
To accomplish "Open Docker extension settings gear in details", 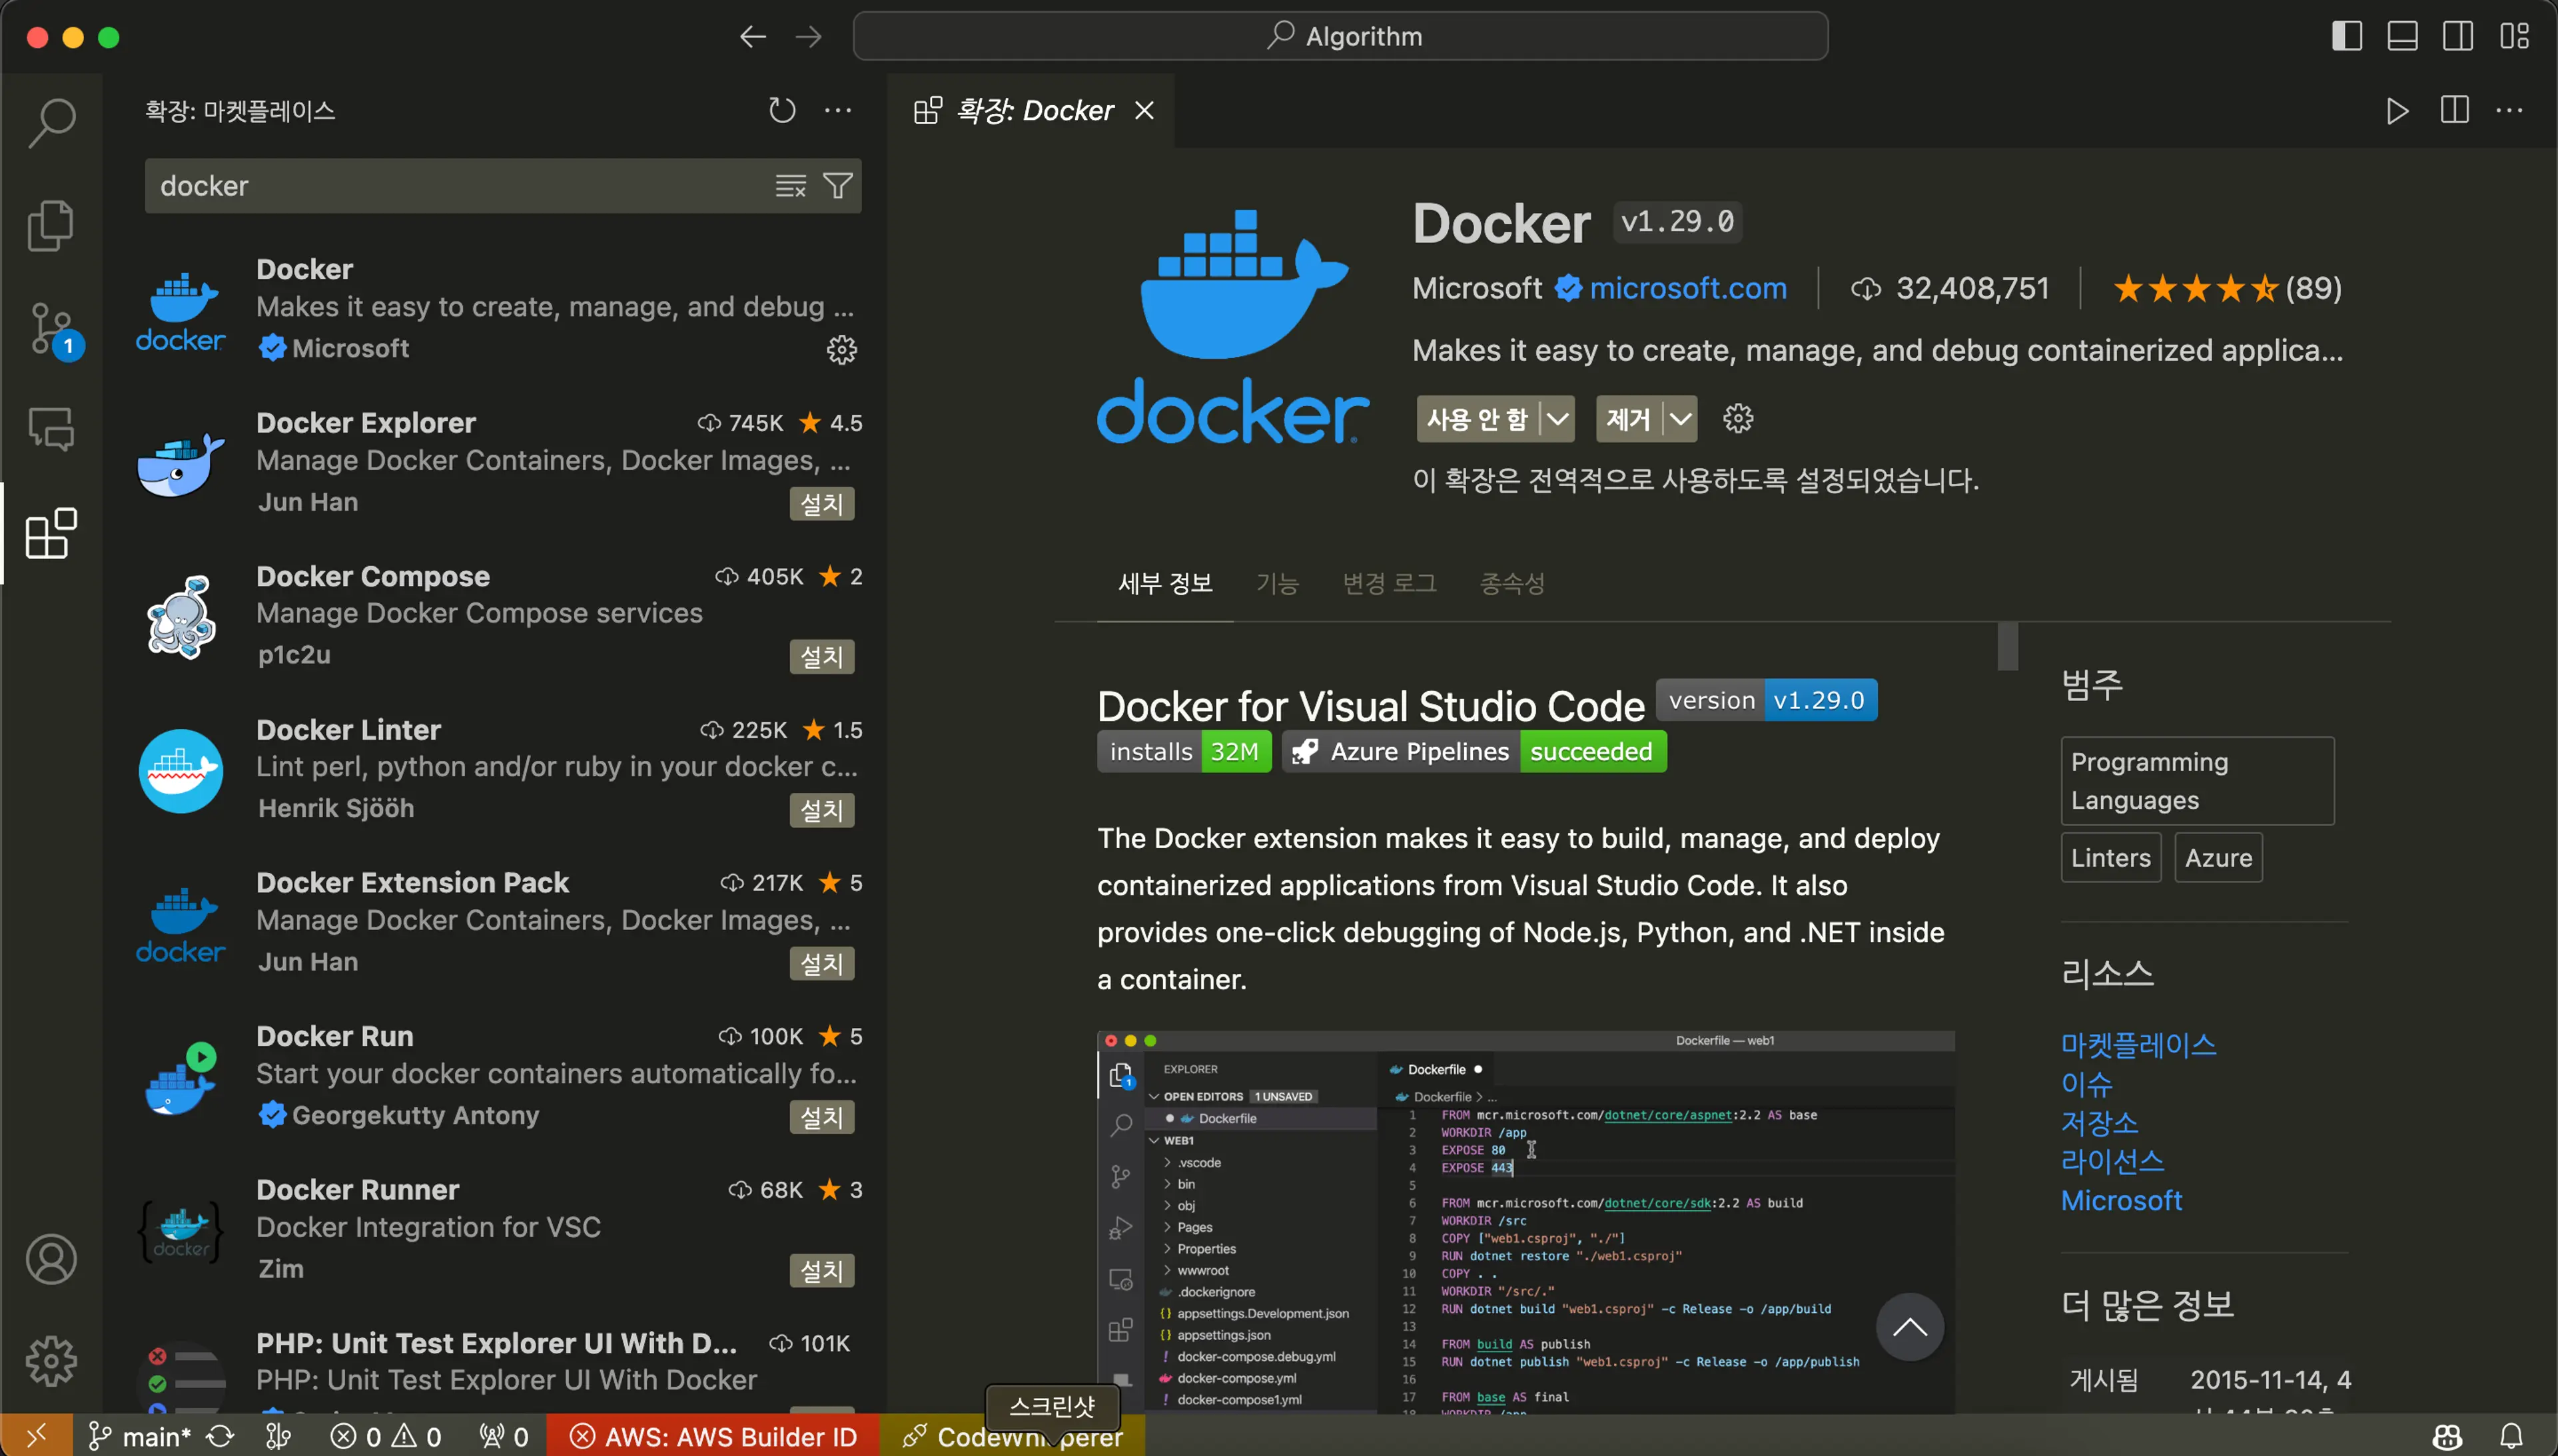I will tap(1739, 418).
